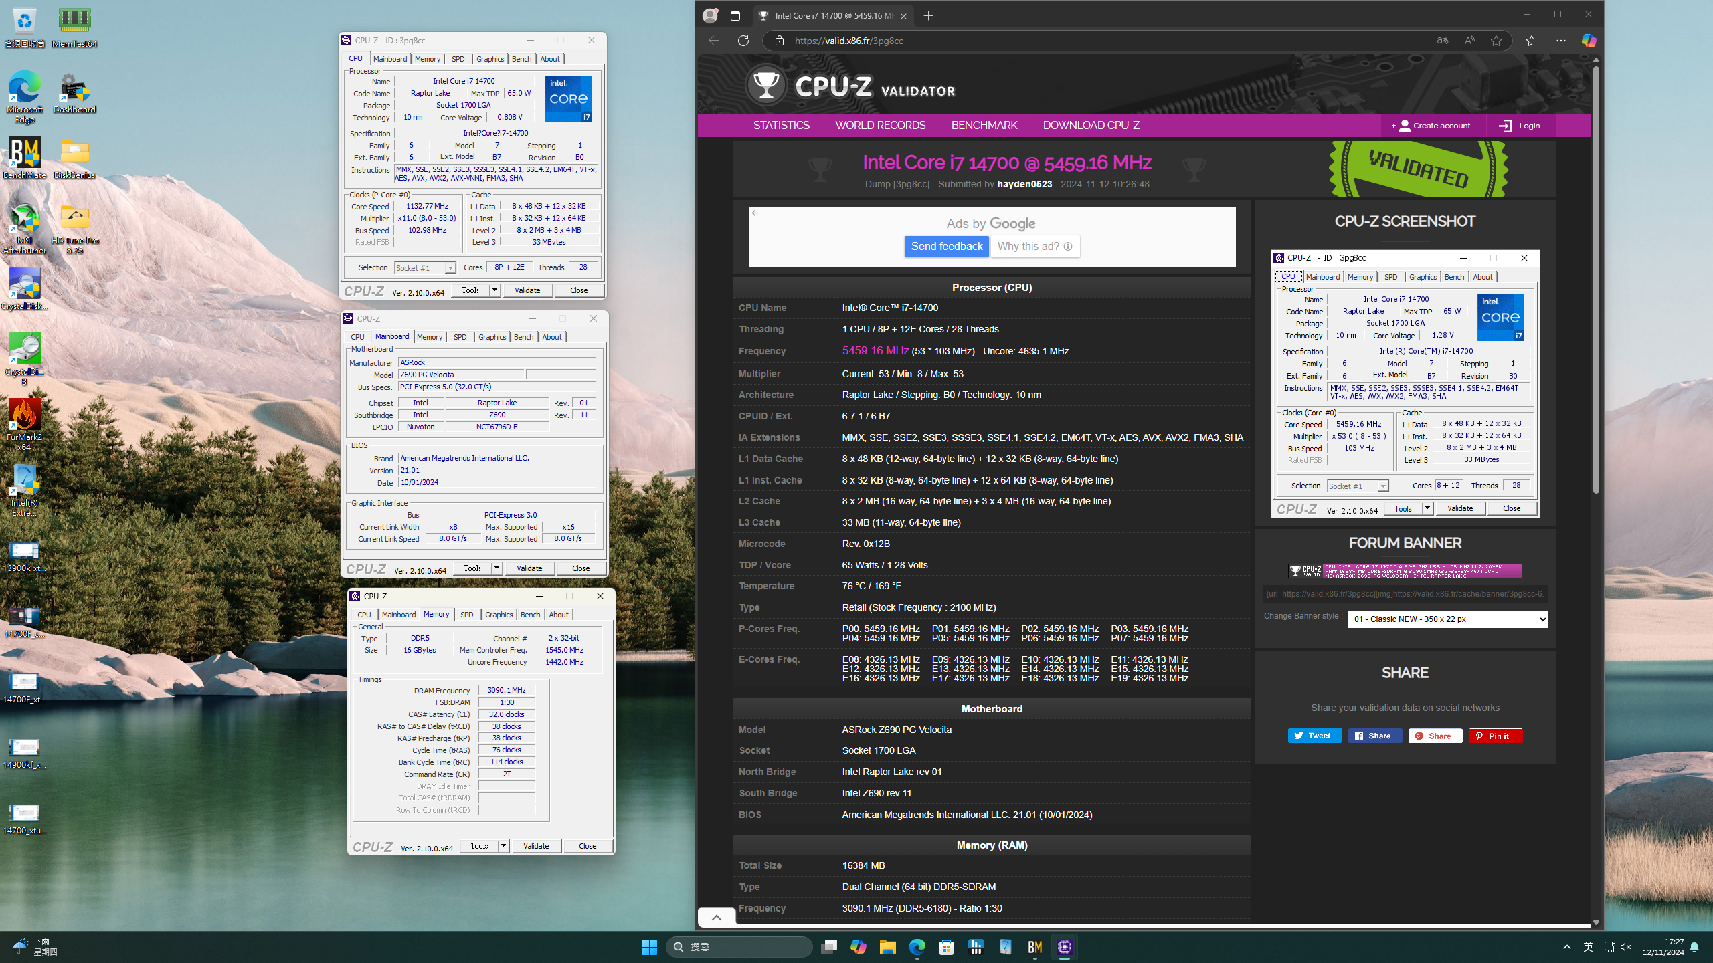This screenshot has width=1713, height=963.
Task: Open Intel Extreme Tuning desktop shortcut
Action: (x=25, y=490)
